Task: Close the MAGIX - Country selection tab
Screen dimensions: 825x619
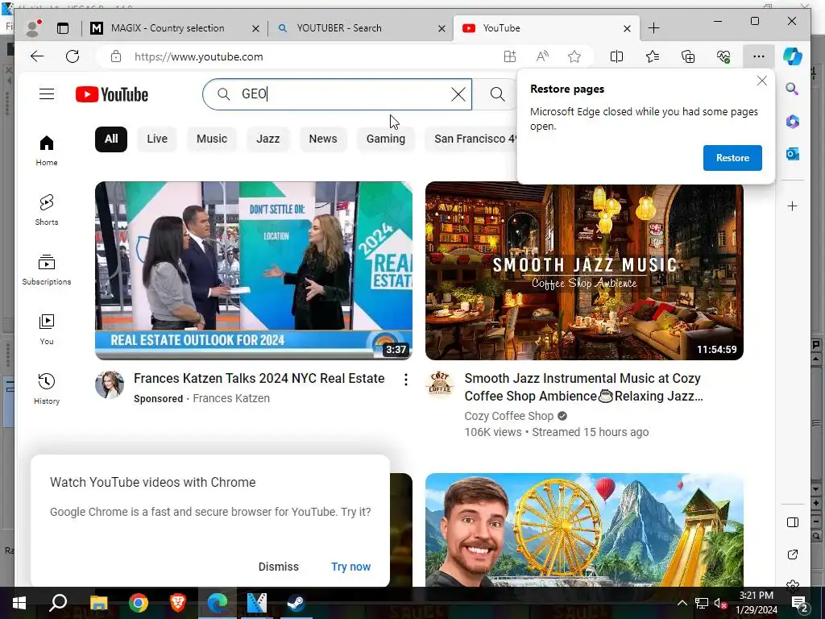Action: click(x=255, y=28)
